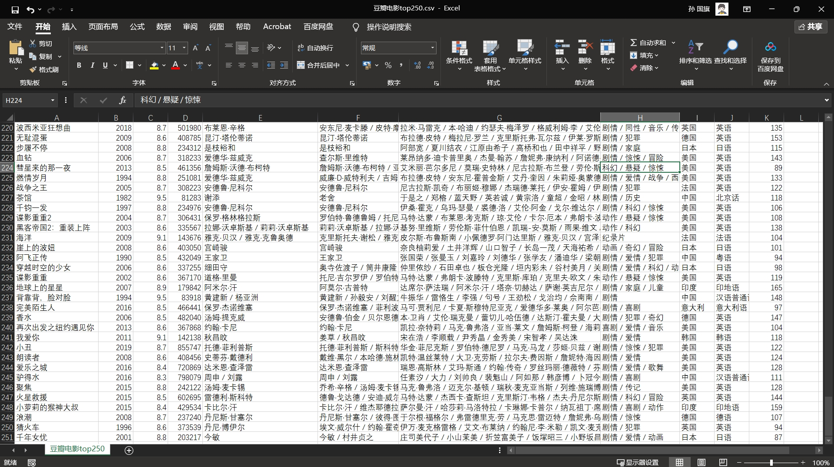
Task: Add new sheet with plus icon
Action: click(x=129, y=450)
